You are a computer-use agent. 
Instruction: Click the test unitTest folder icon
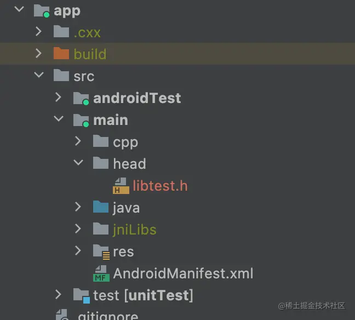coord(82,296)
